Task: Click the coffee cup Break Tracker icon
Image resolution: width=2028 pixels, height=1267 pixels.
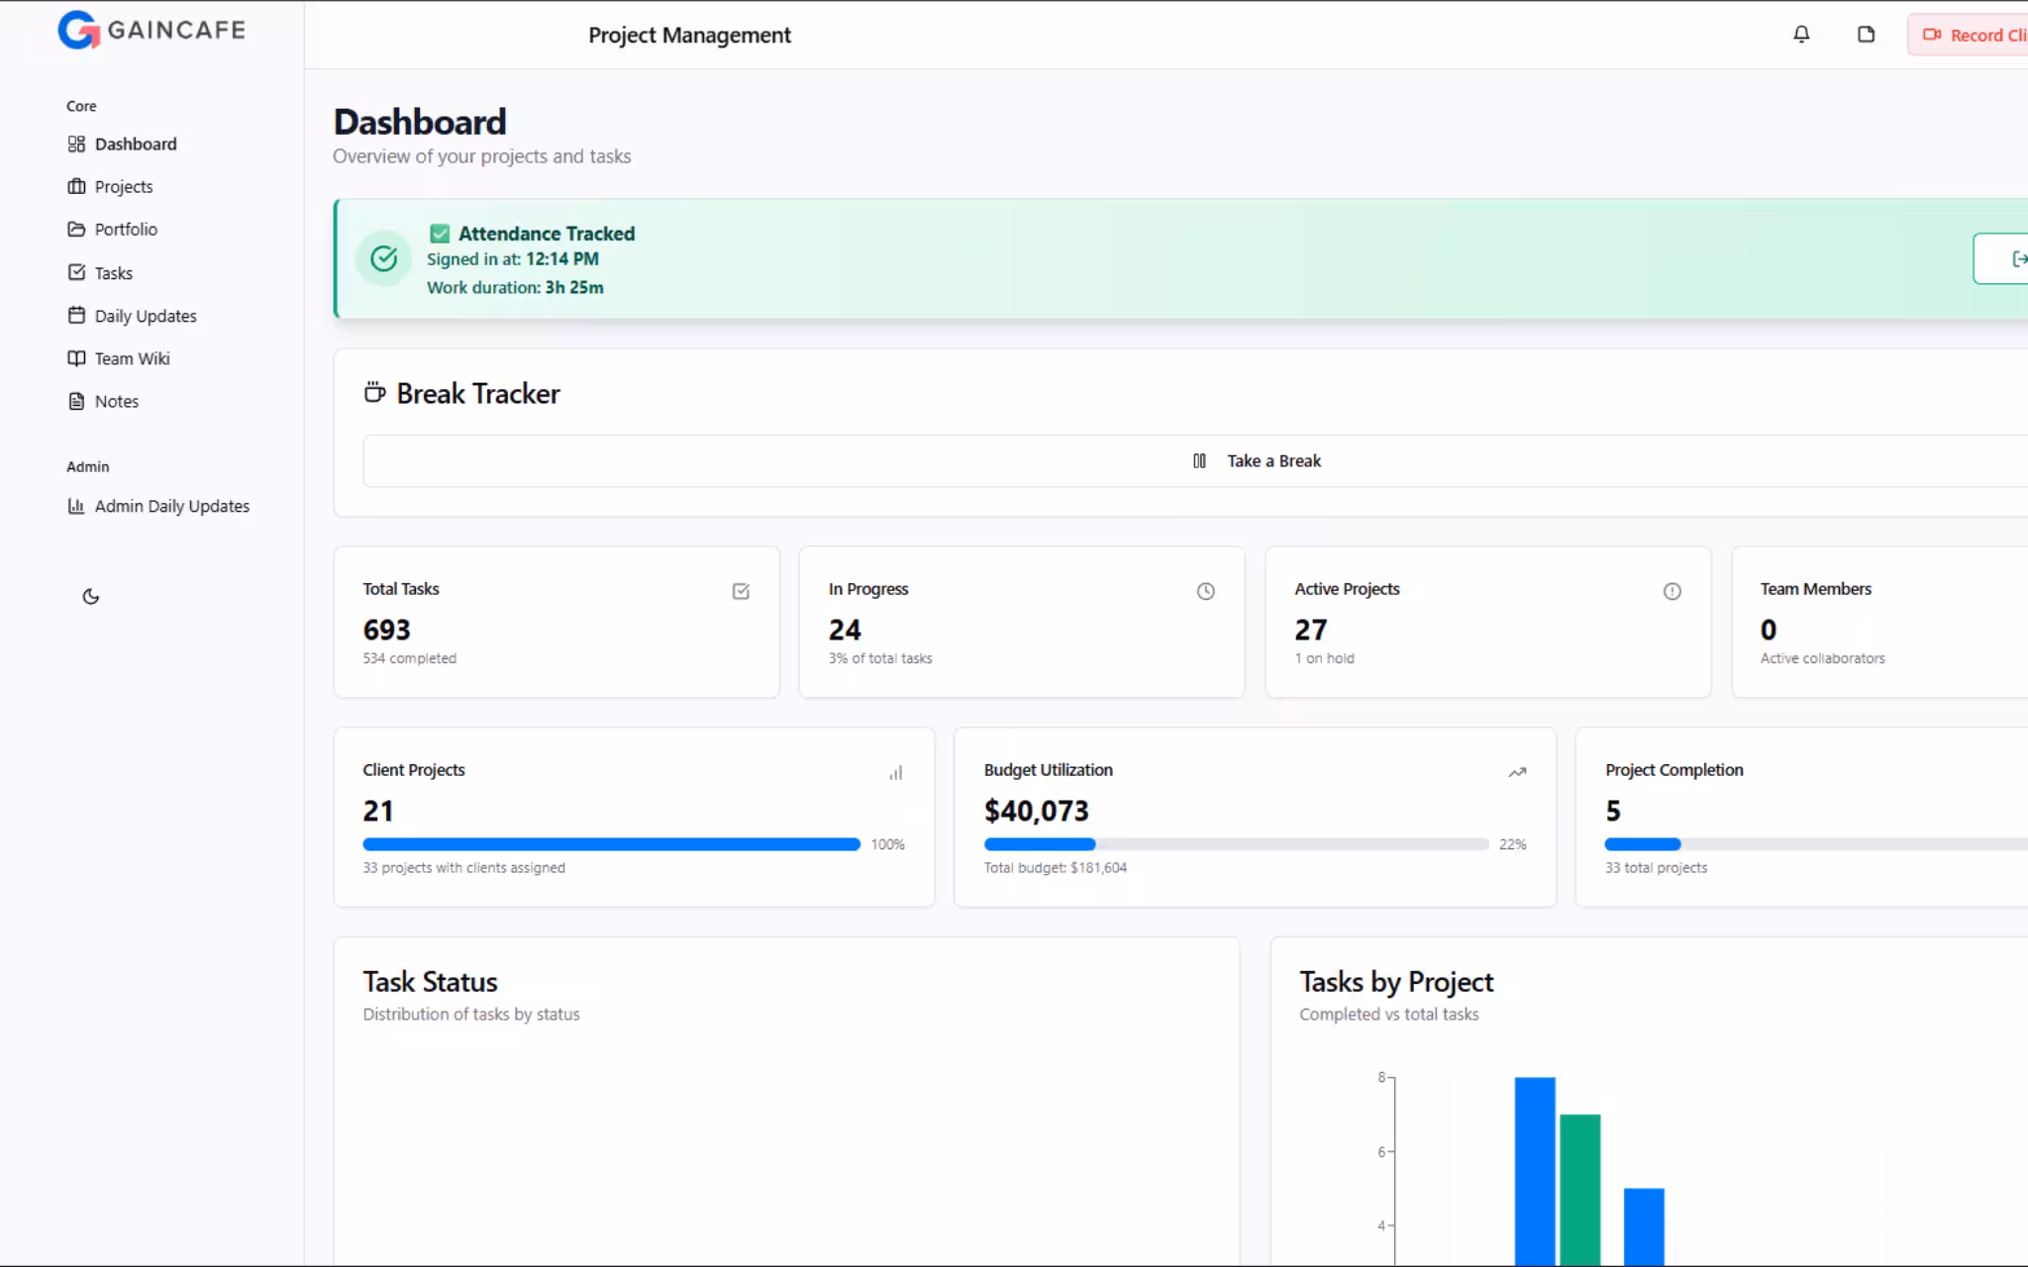Action: pyautogui.click(x=374, y=393)
